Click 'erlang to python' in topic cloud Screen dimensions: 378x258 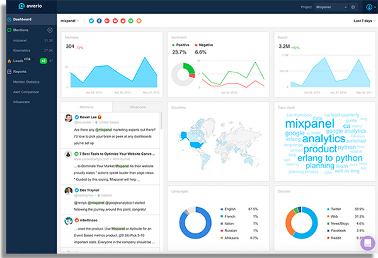tap(329, 158)
